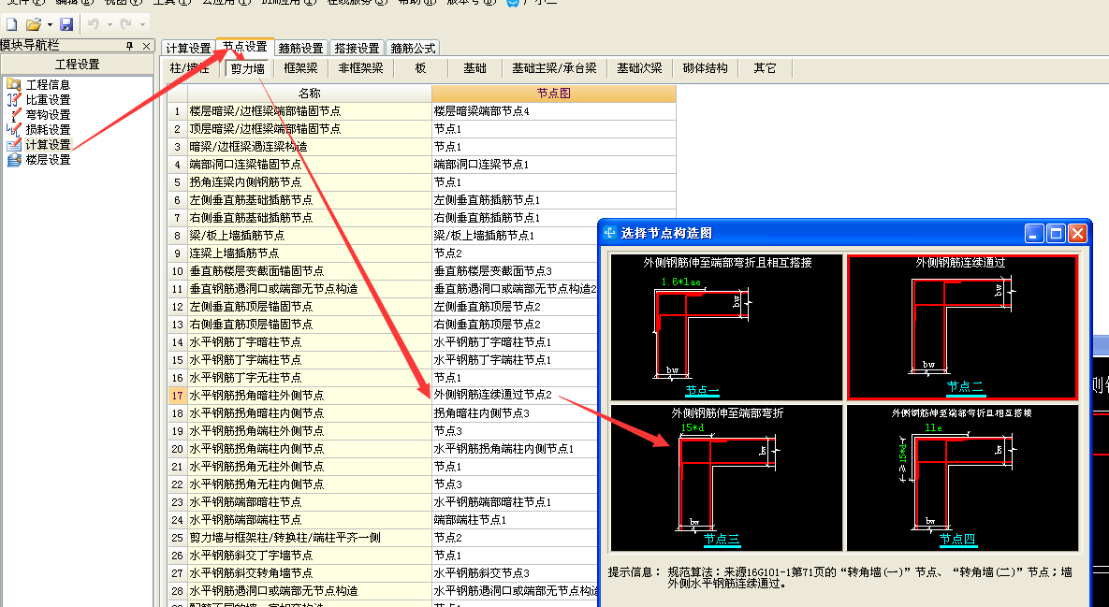Select row 水平钢筋端部暗柱节点
The image size is (1109, 607).
309,501
